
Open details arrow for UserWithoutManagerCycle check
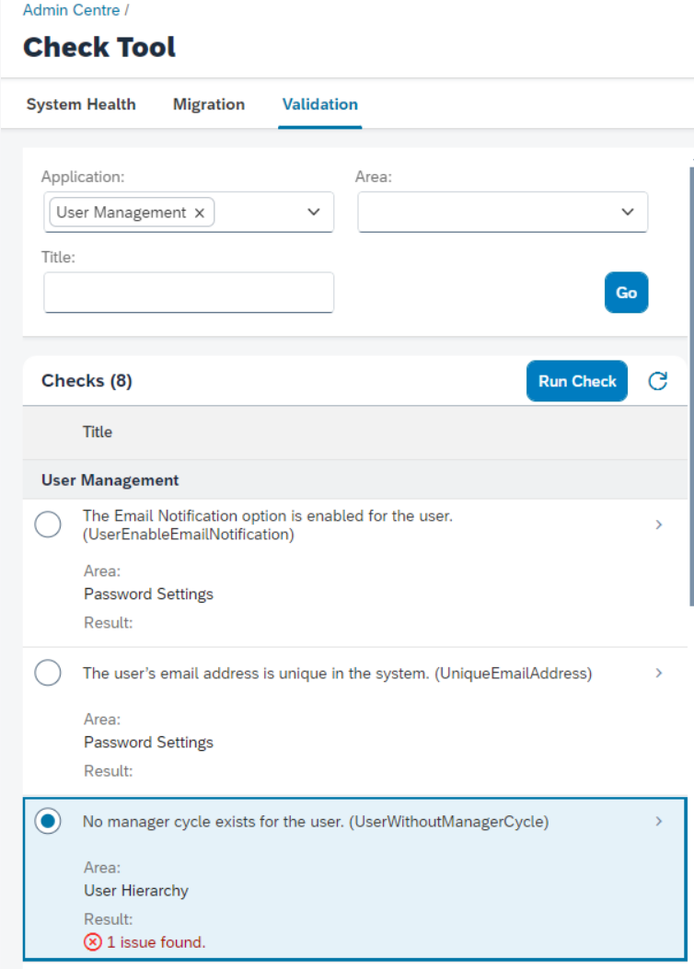tap(659, 821)
